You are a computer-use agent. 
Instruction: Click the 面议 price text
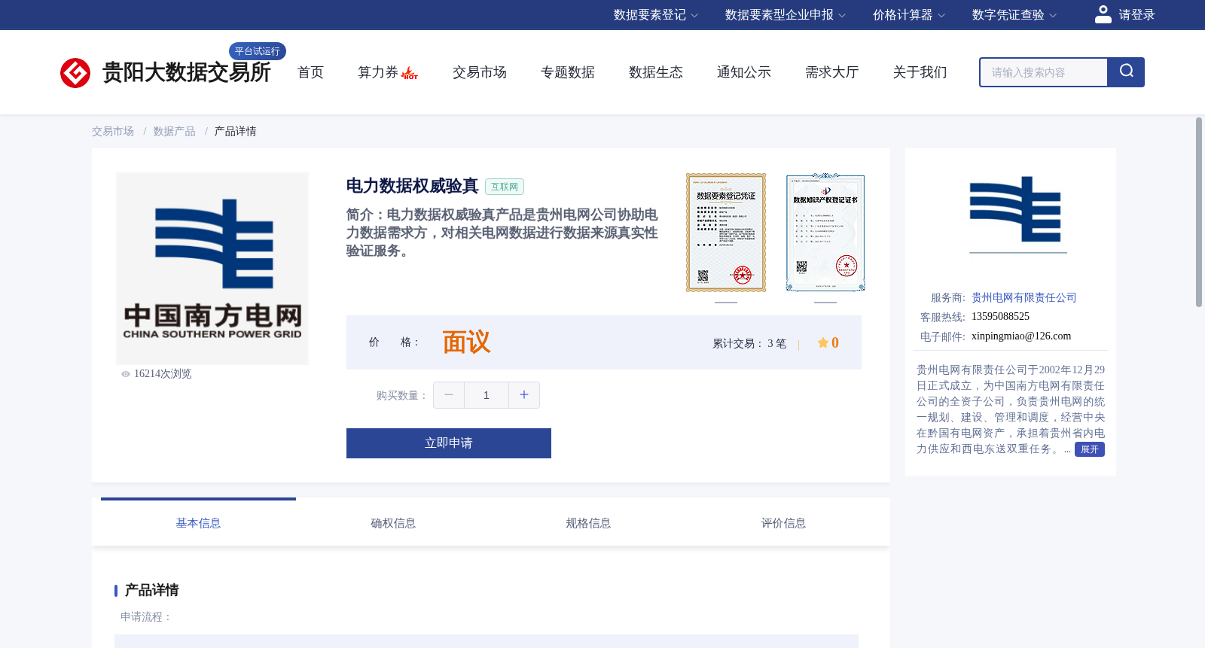466,342
